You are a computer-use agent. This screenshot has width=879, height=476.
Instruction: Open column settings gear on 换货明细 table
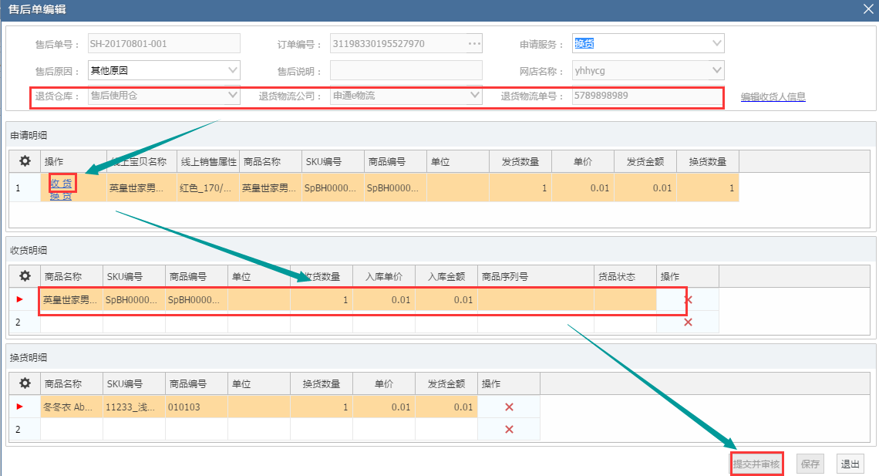coord(25,383)
